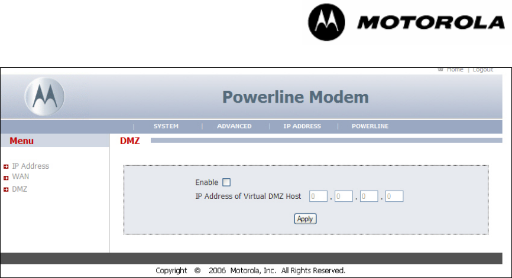Click the red DMZ page heading
This screenshot has width=512, height=278.
(x=130, y=141)
